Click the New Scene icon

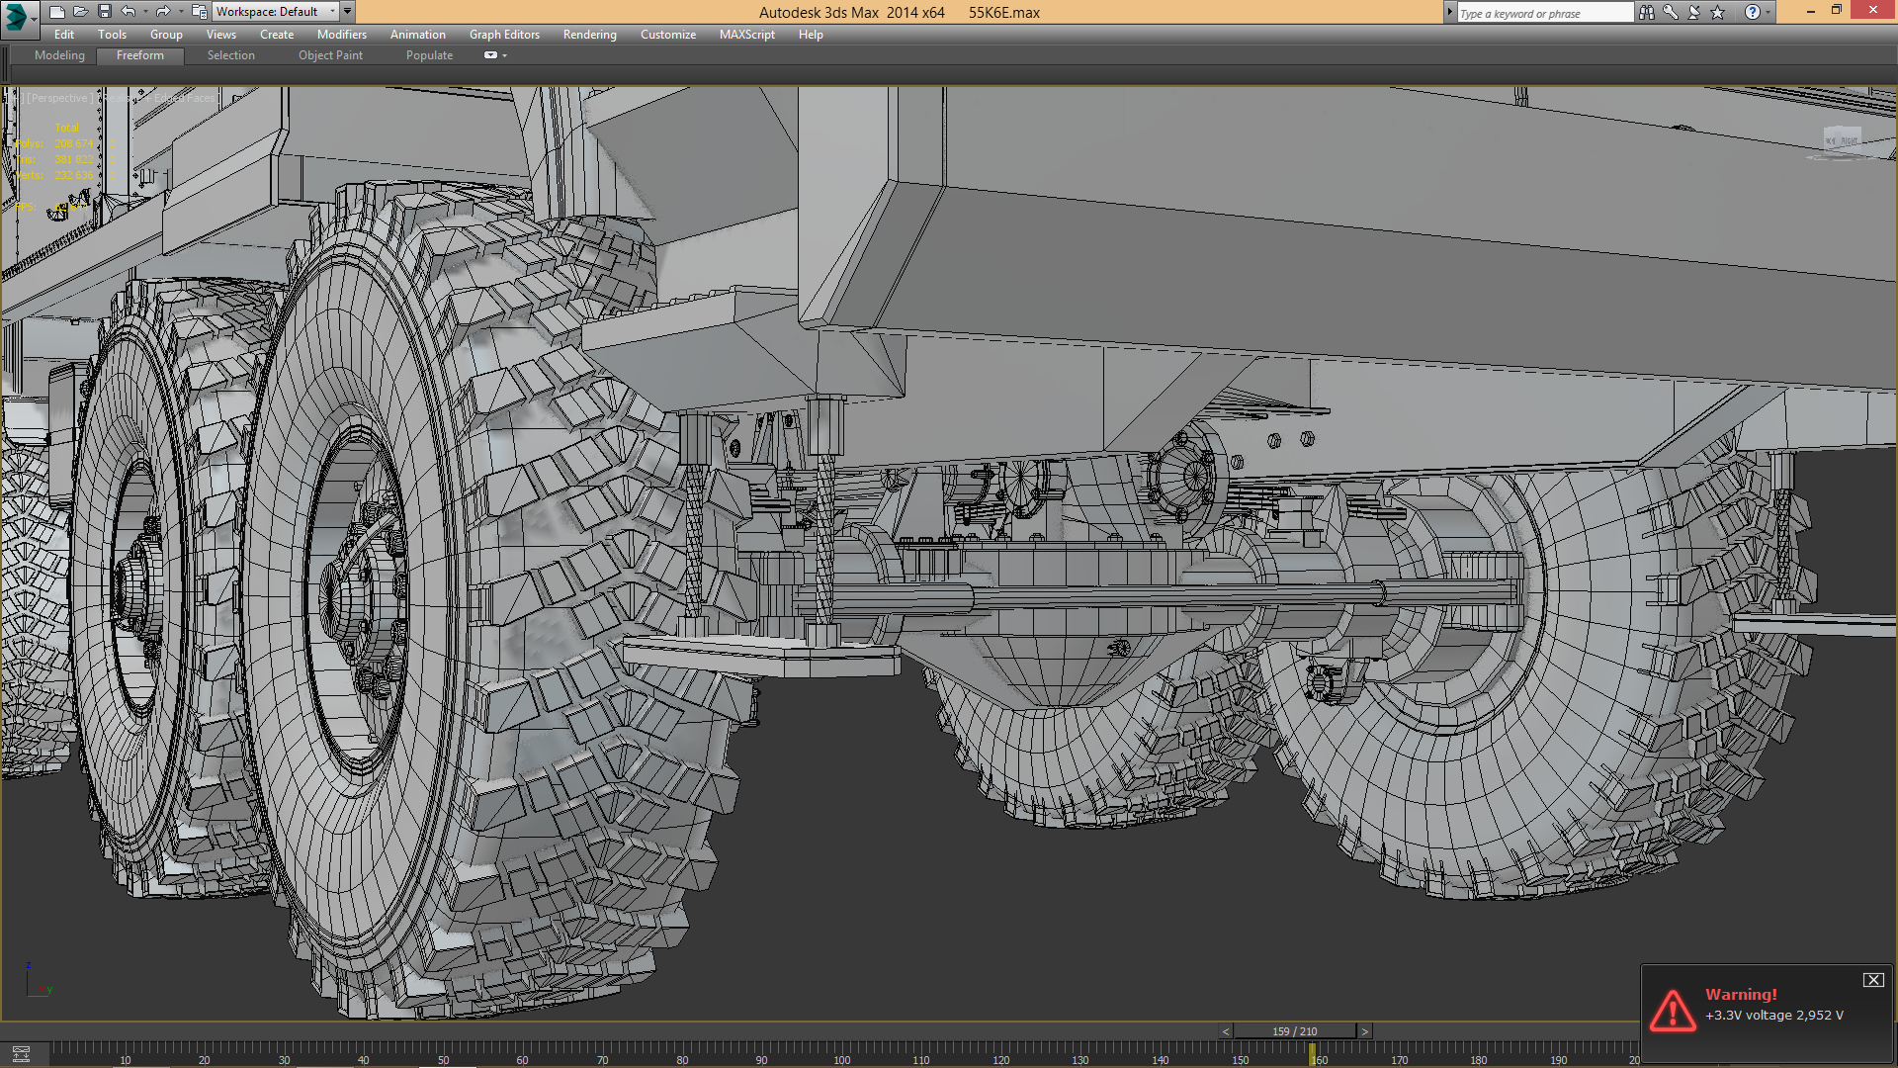tap(56, 12)
